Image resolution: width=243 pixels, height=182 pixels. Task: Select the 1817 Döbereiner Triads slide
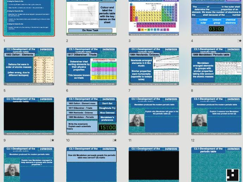click(92, 67)
